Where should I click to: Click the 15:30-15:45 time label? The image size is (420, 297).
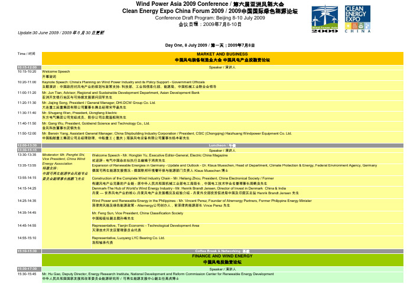pyautogui.click(x=27, y=274)
